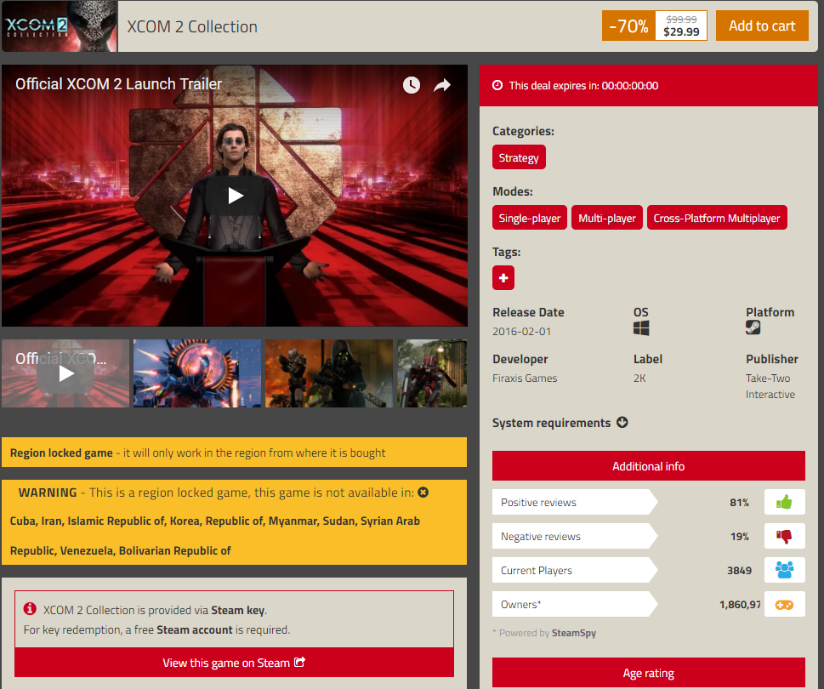The height and width of the screenshot is (689, 824).
Task: Select the red armored soldier screenshot thumbnail
Action: pyautogui.click(x=432, y=373)
